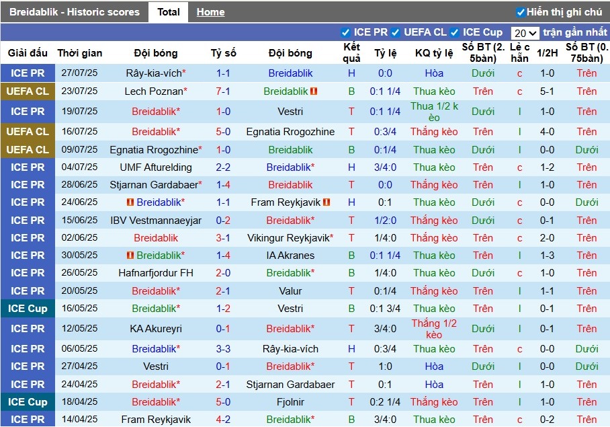610x427 pixels.
Task: Open the Vikingur Reykjavik team link
Action: click(x=288, y=238)
